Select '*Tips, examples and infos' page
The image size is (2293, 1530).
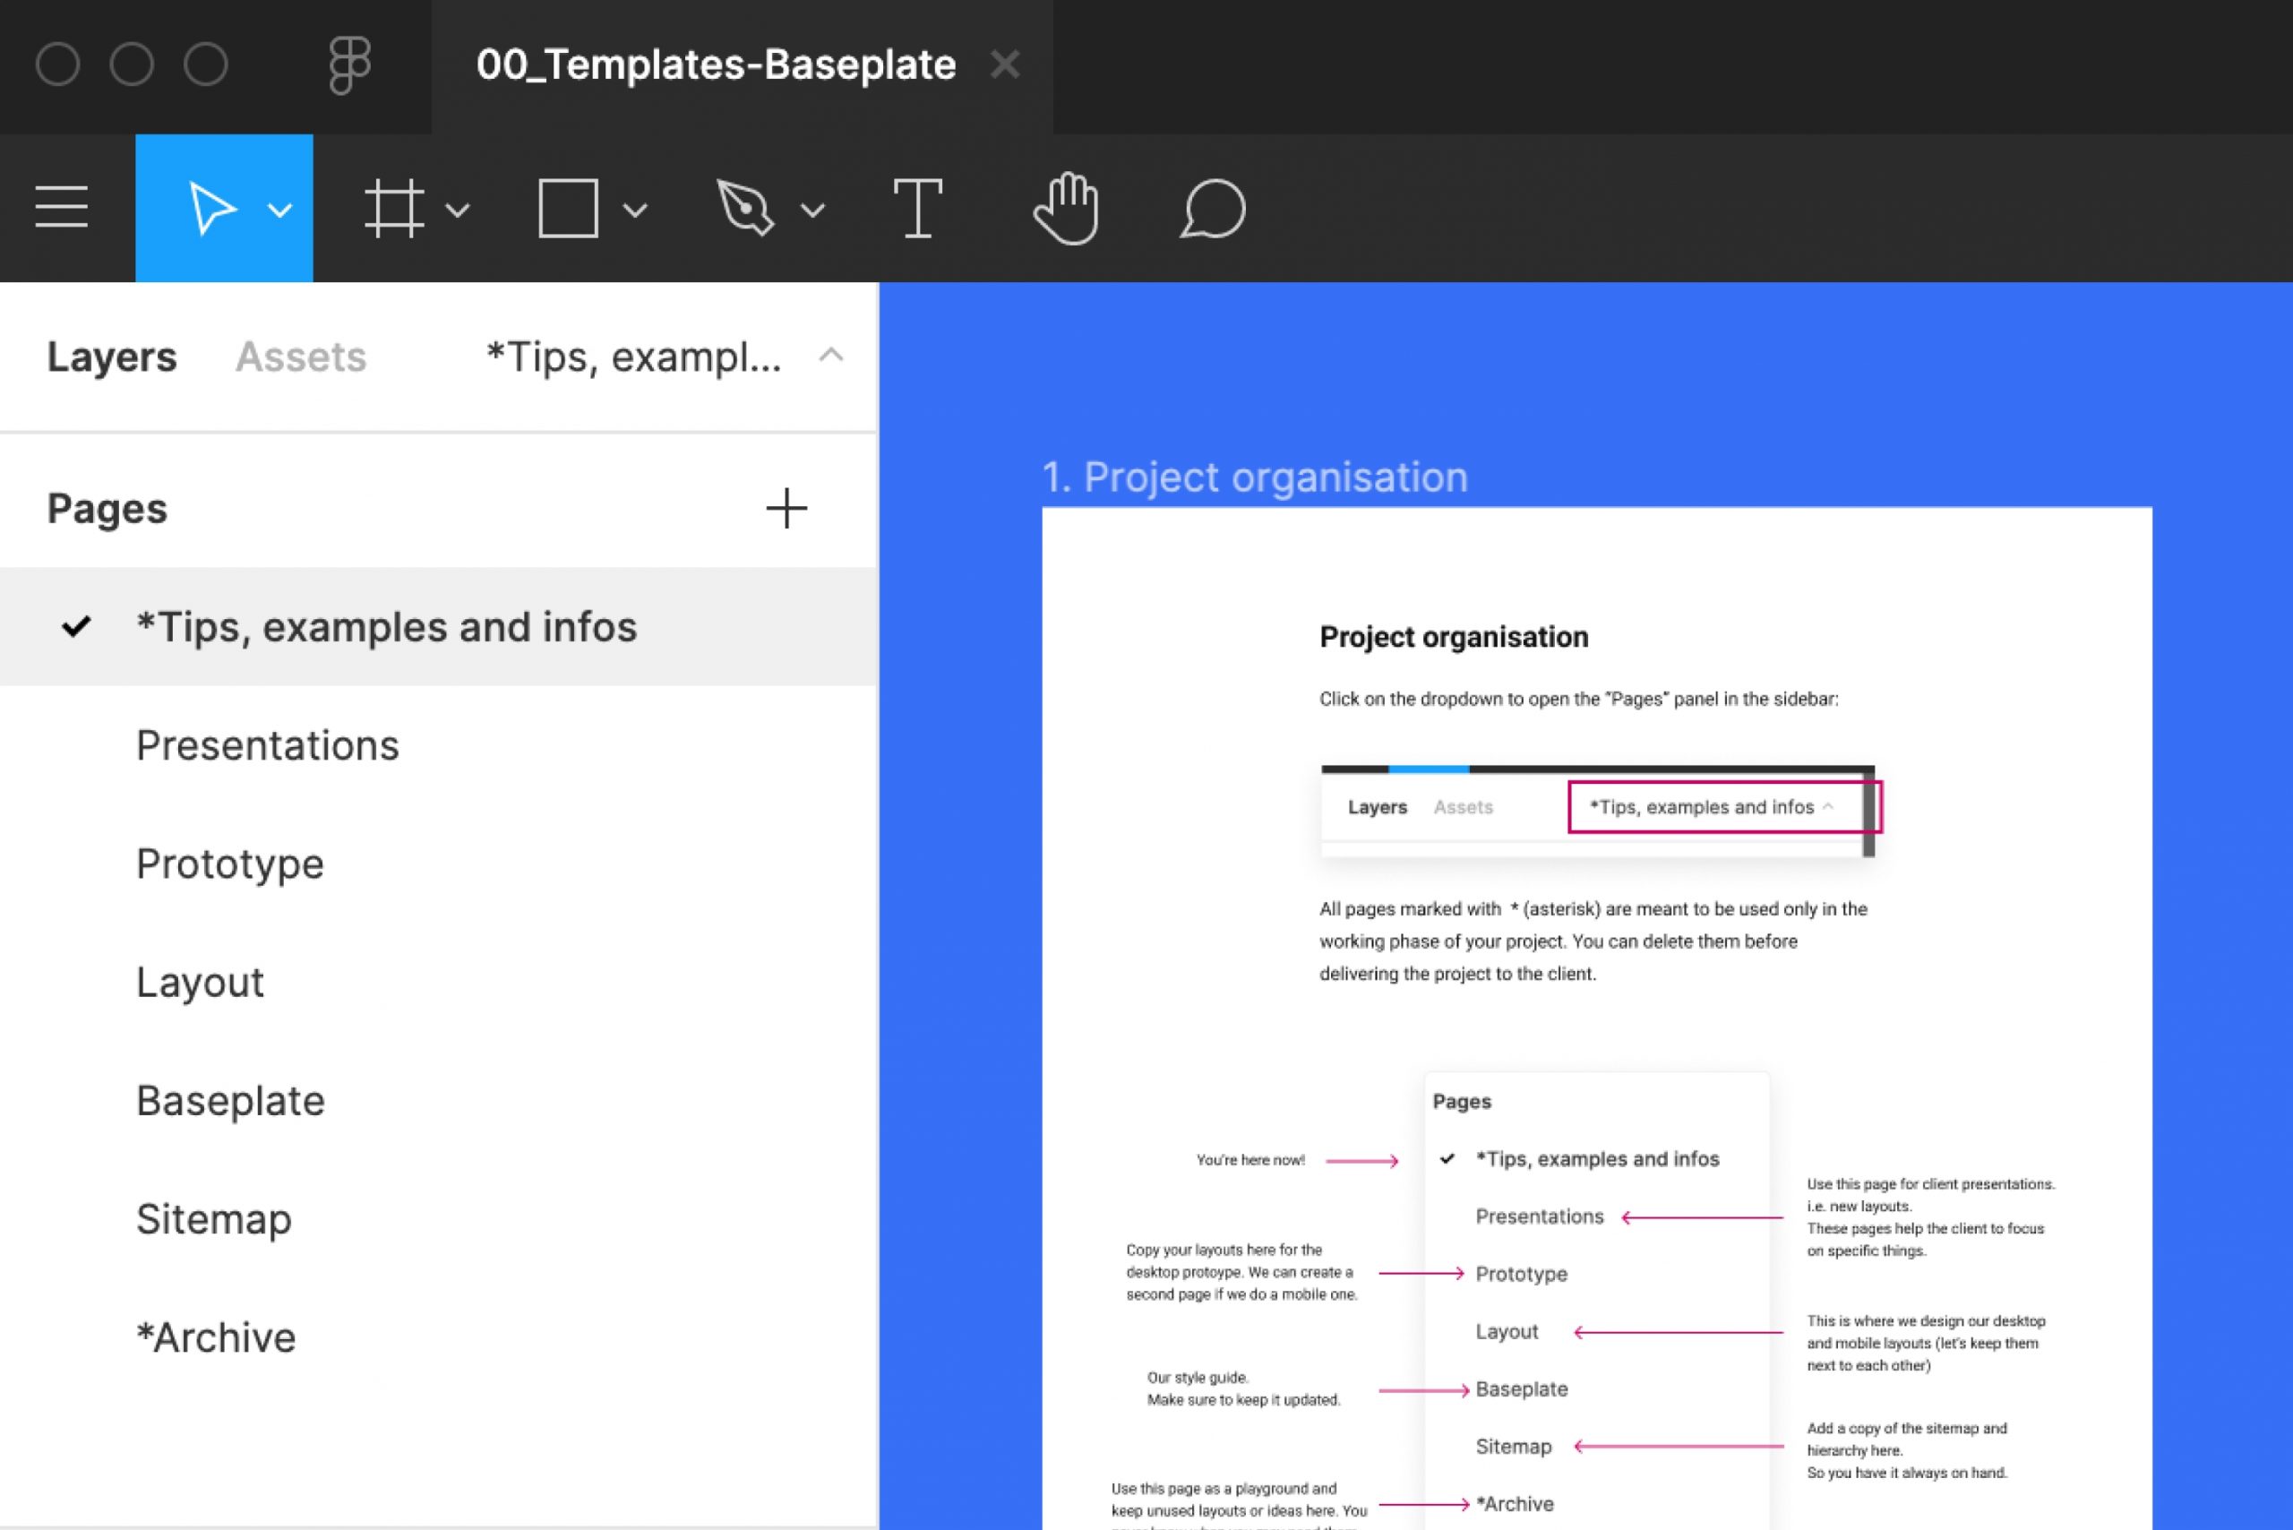point(439,626)
